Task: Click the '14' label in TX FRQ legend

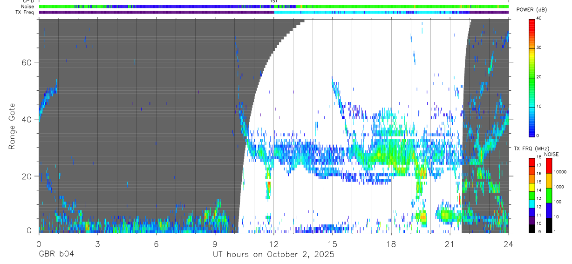Action: pyautogui.click(x=539, y=190)
